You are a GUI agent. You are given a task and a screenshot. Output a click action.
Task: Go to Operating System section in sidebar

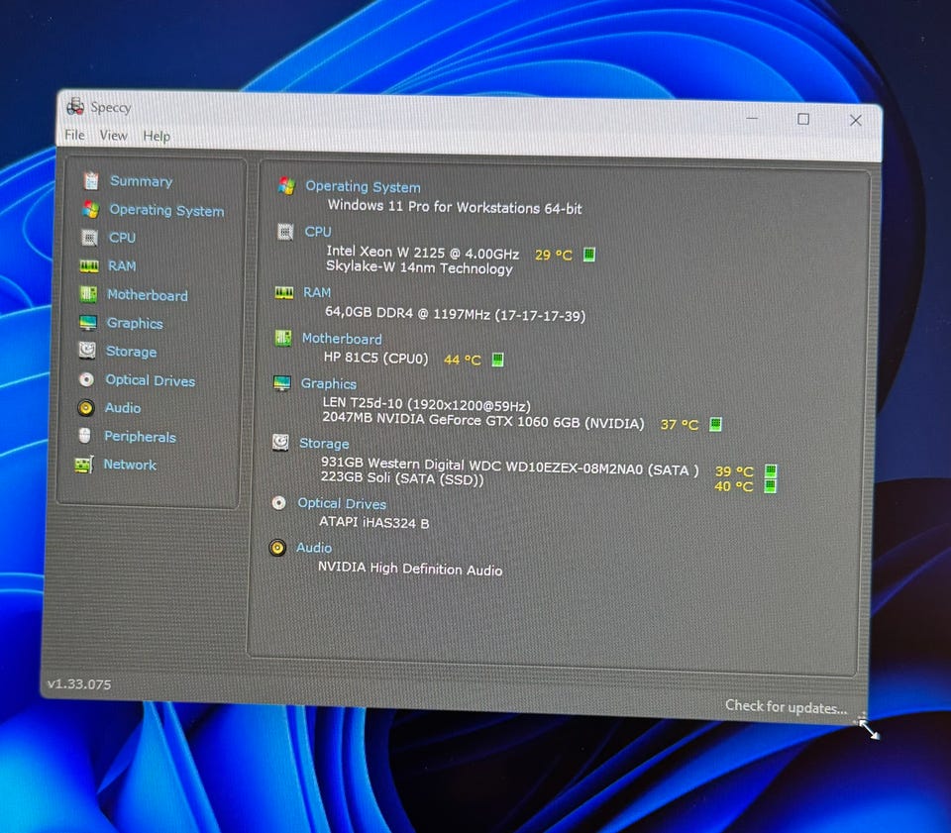(166, 210)
